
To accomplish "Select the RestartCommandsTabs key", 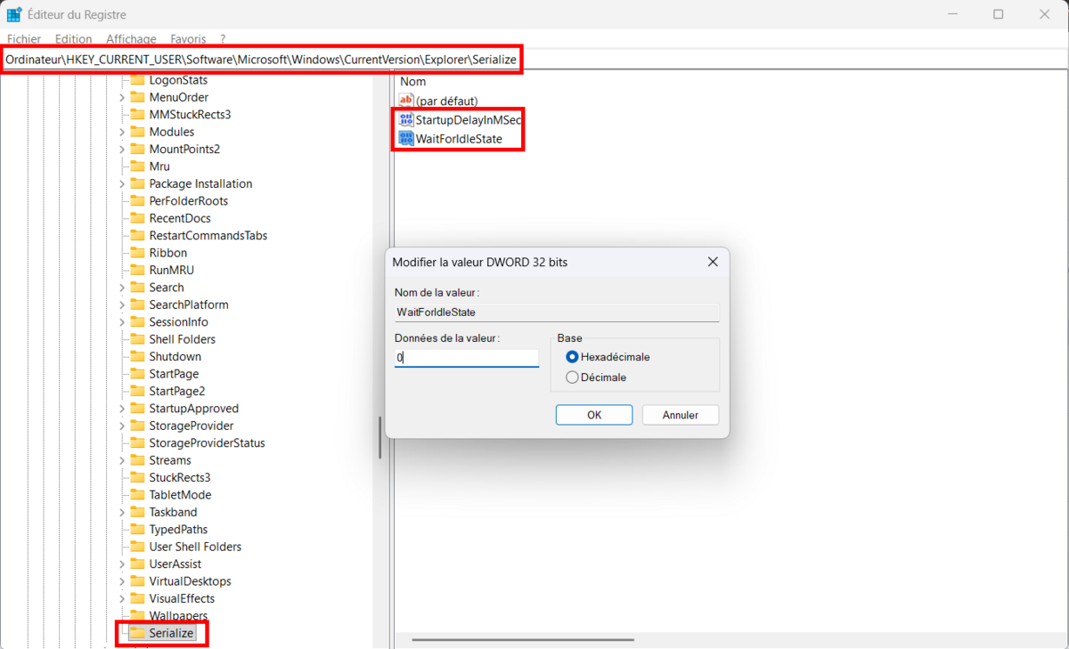I will click(x=208, y=236).
